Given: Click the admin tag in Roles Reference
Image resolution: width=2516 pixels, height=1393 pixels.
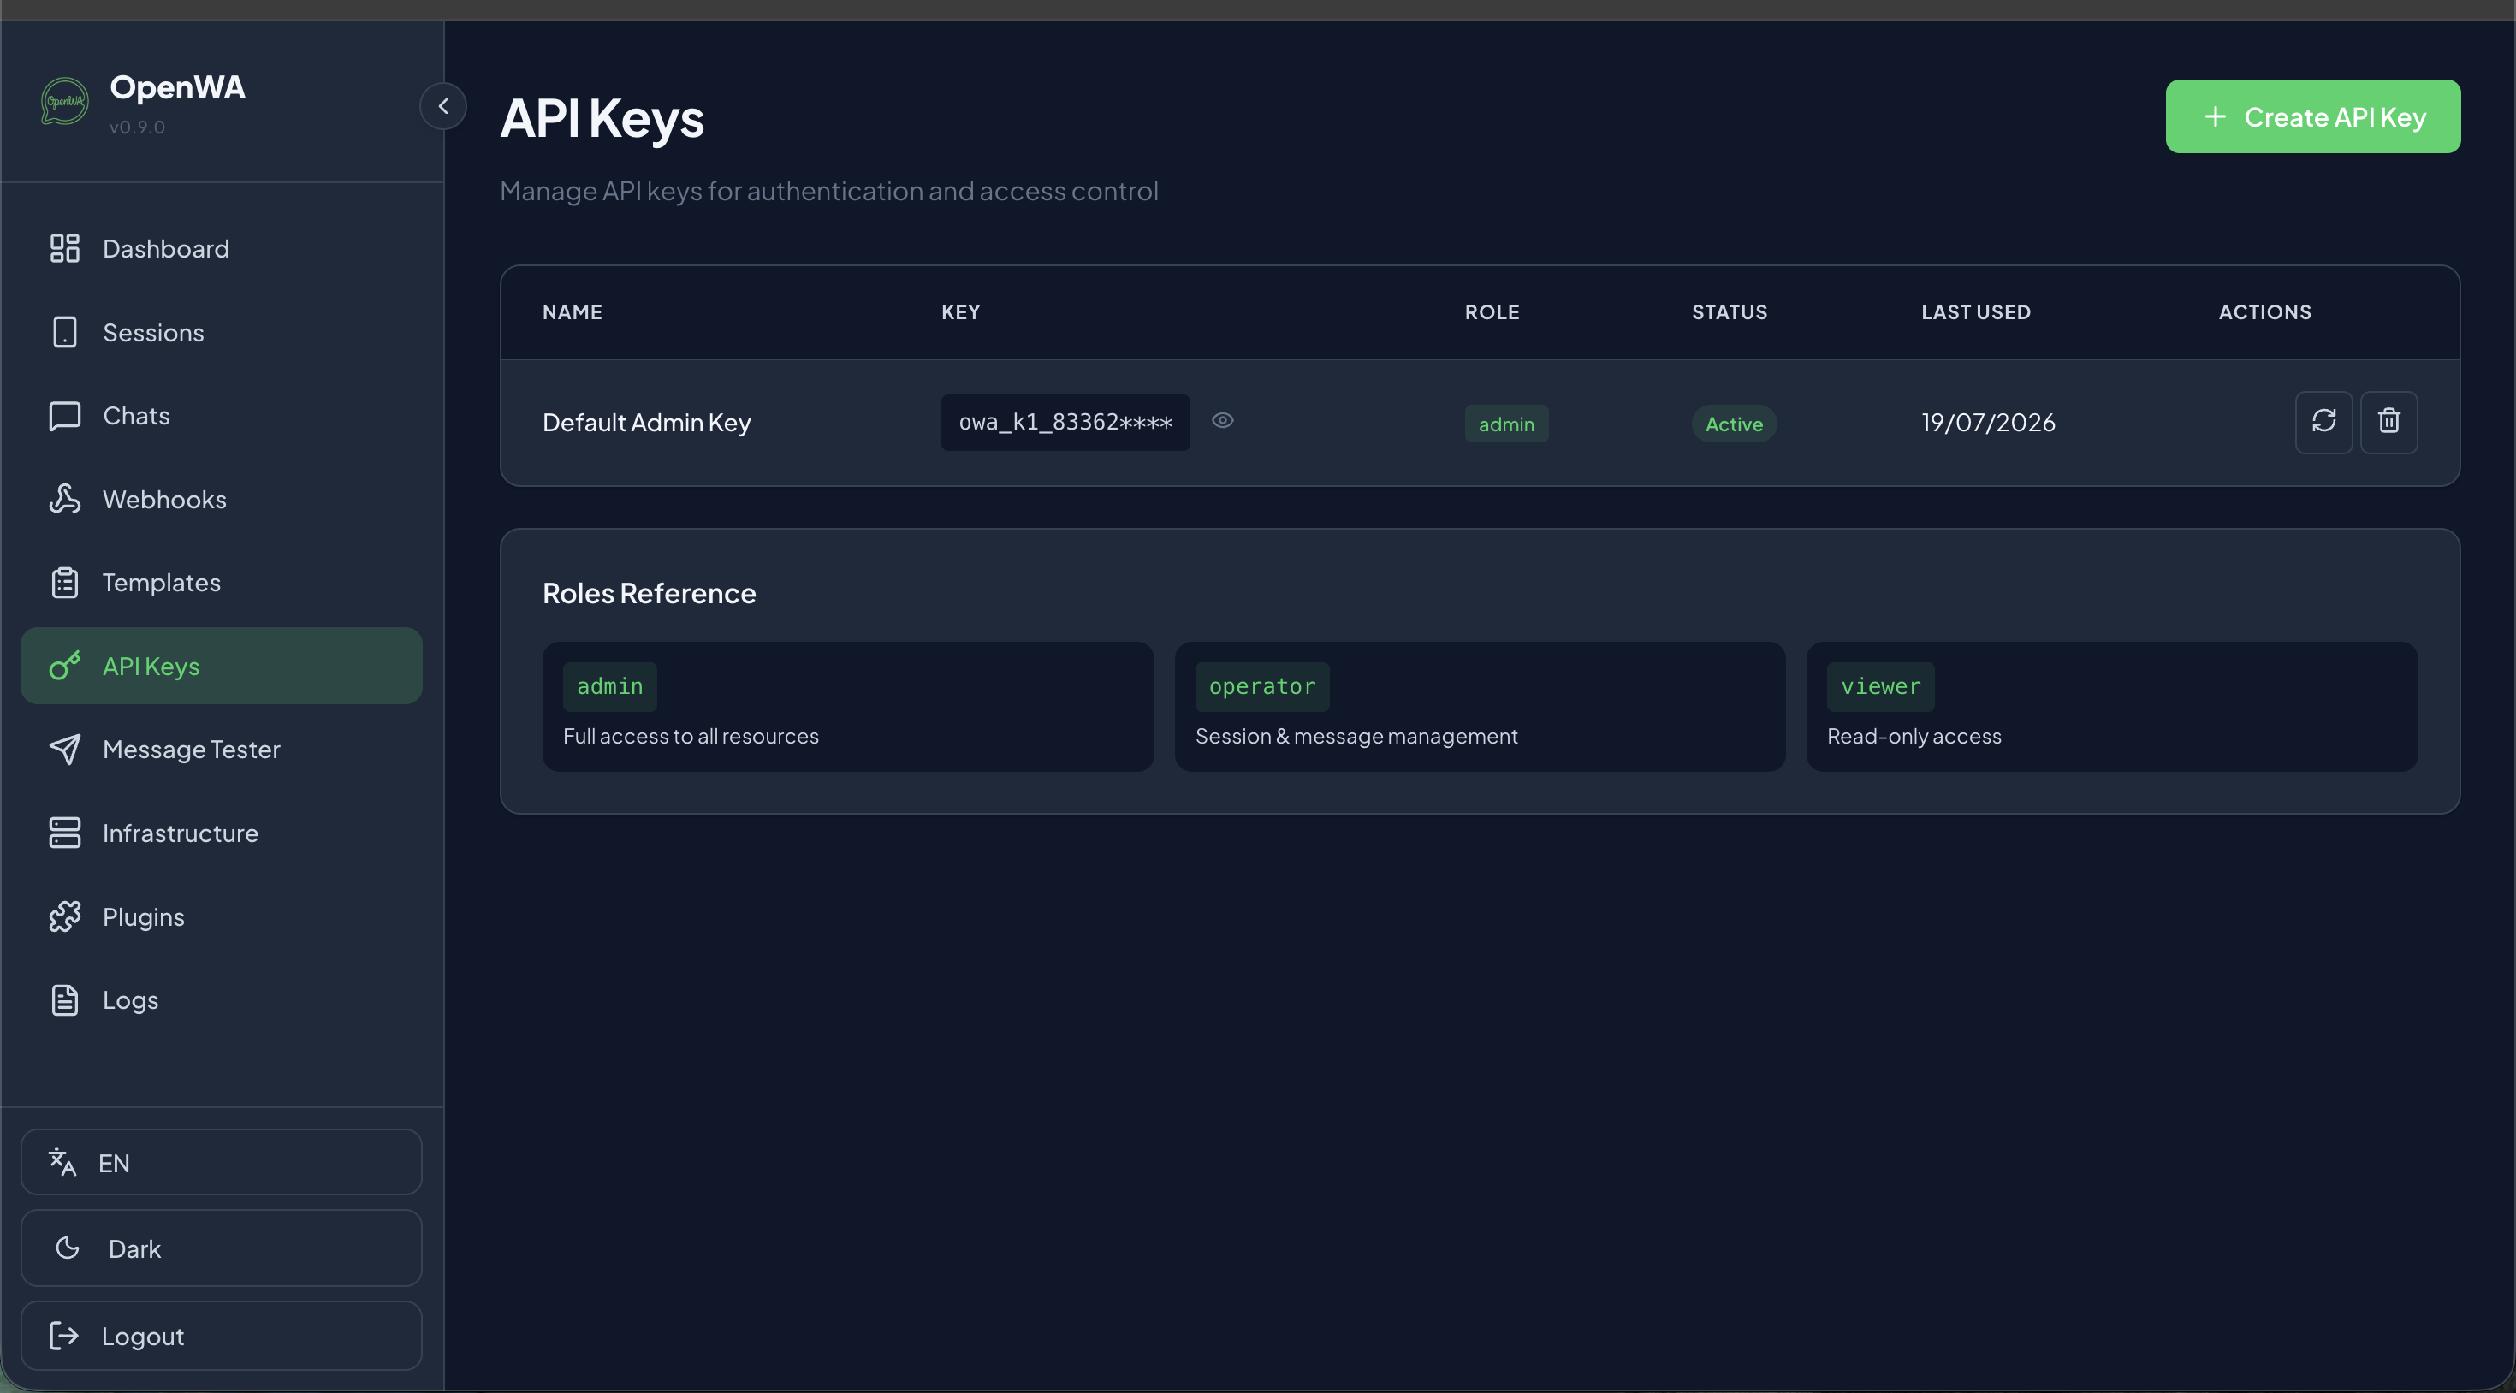Looking at the screenshot, I should 609,687.
